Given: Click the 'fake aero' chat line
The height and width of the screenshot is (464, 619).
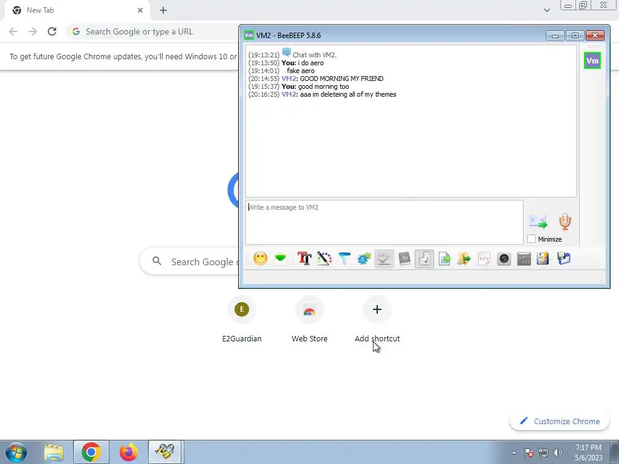Looking at the screenshot, I should (300, 71).
